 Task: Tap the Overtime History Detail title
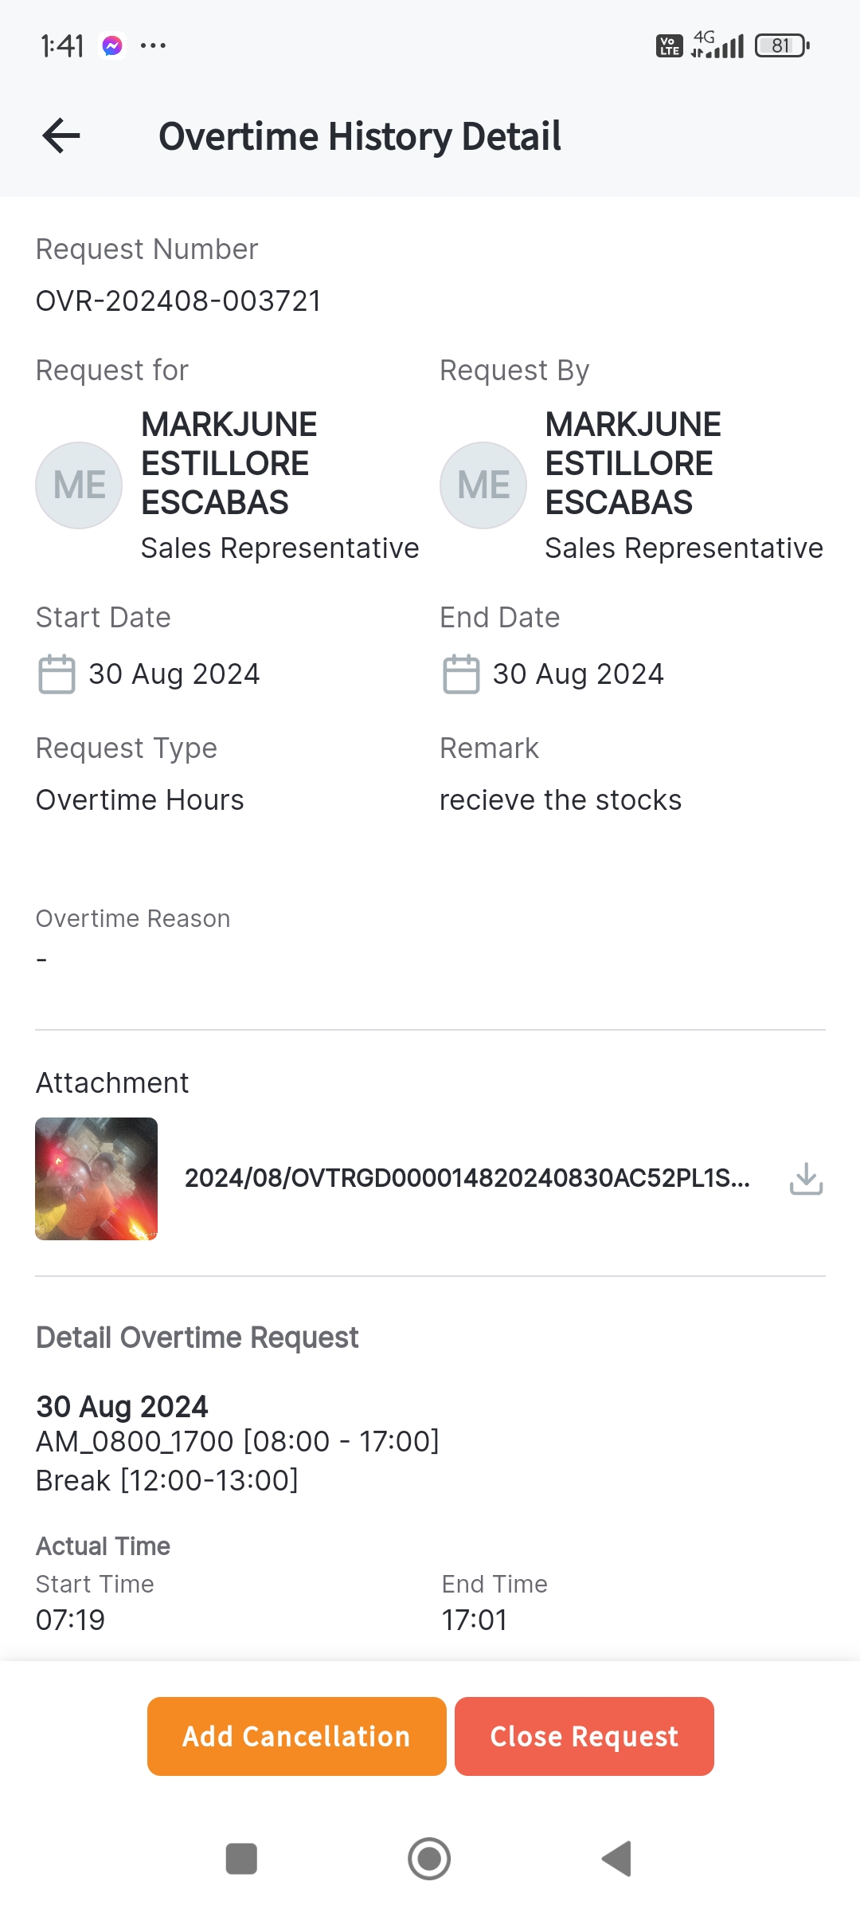pyautogui.click(x=360, y=136)
